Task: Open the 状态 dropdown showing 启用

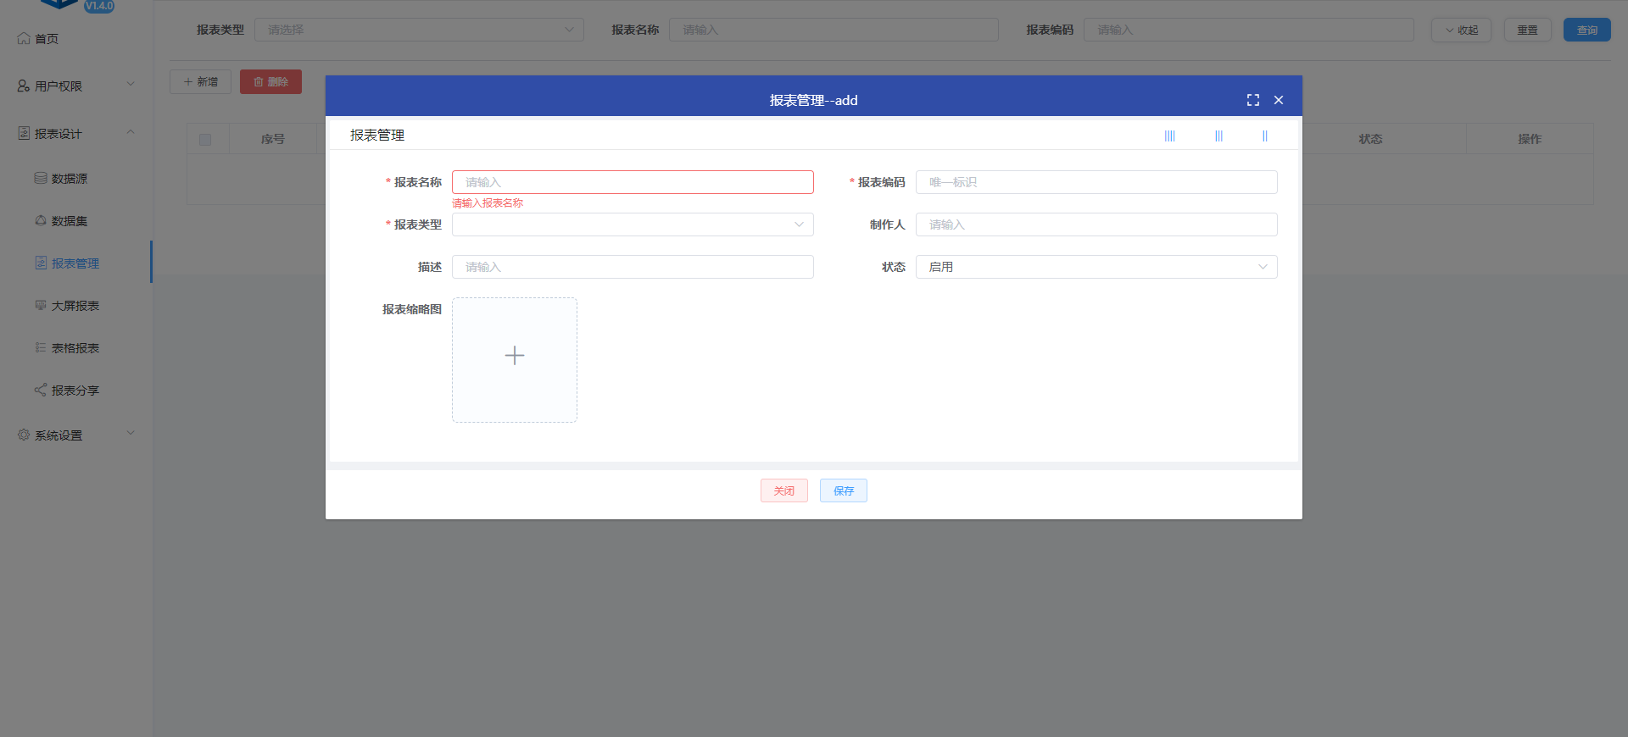Action: click(1096, 267)
